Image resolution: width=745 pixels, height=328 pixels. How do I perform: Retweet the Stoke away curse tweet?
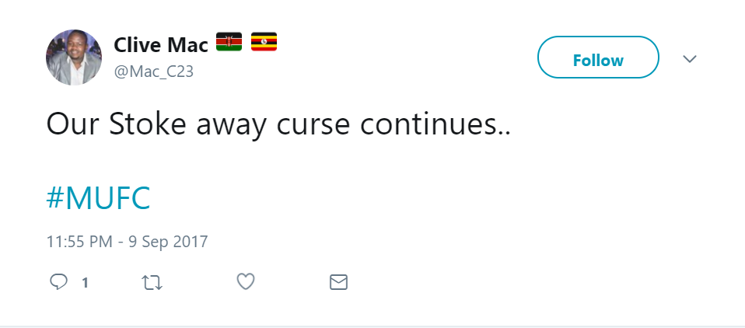[x=152, y=281]
